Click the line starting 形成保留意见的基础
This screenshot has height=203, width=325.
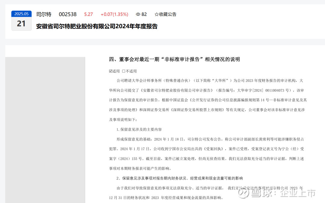pyautogui.click(x=210, y=139)
